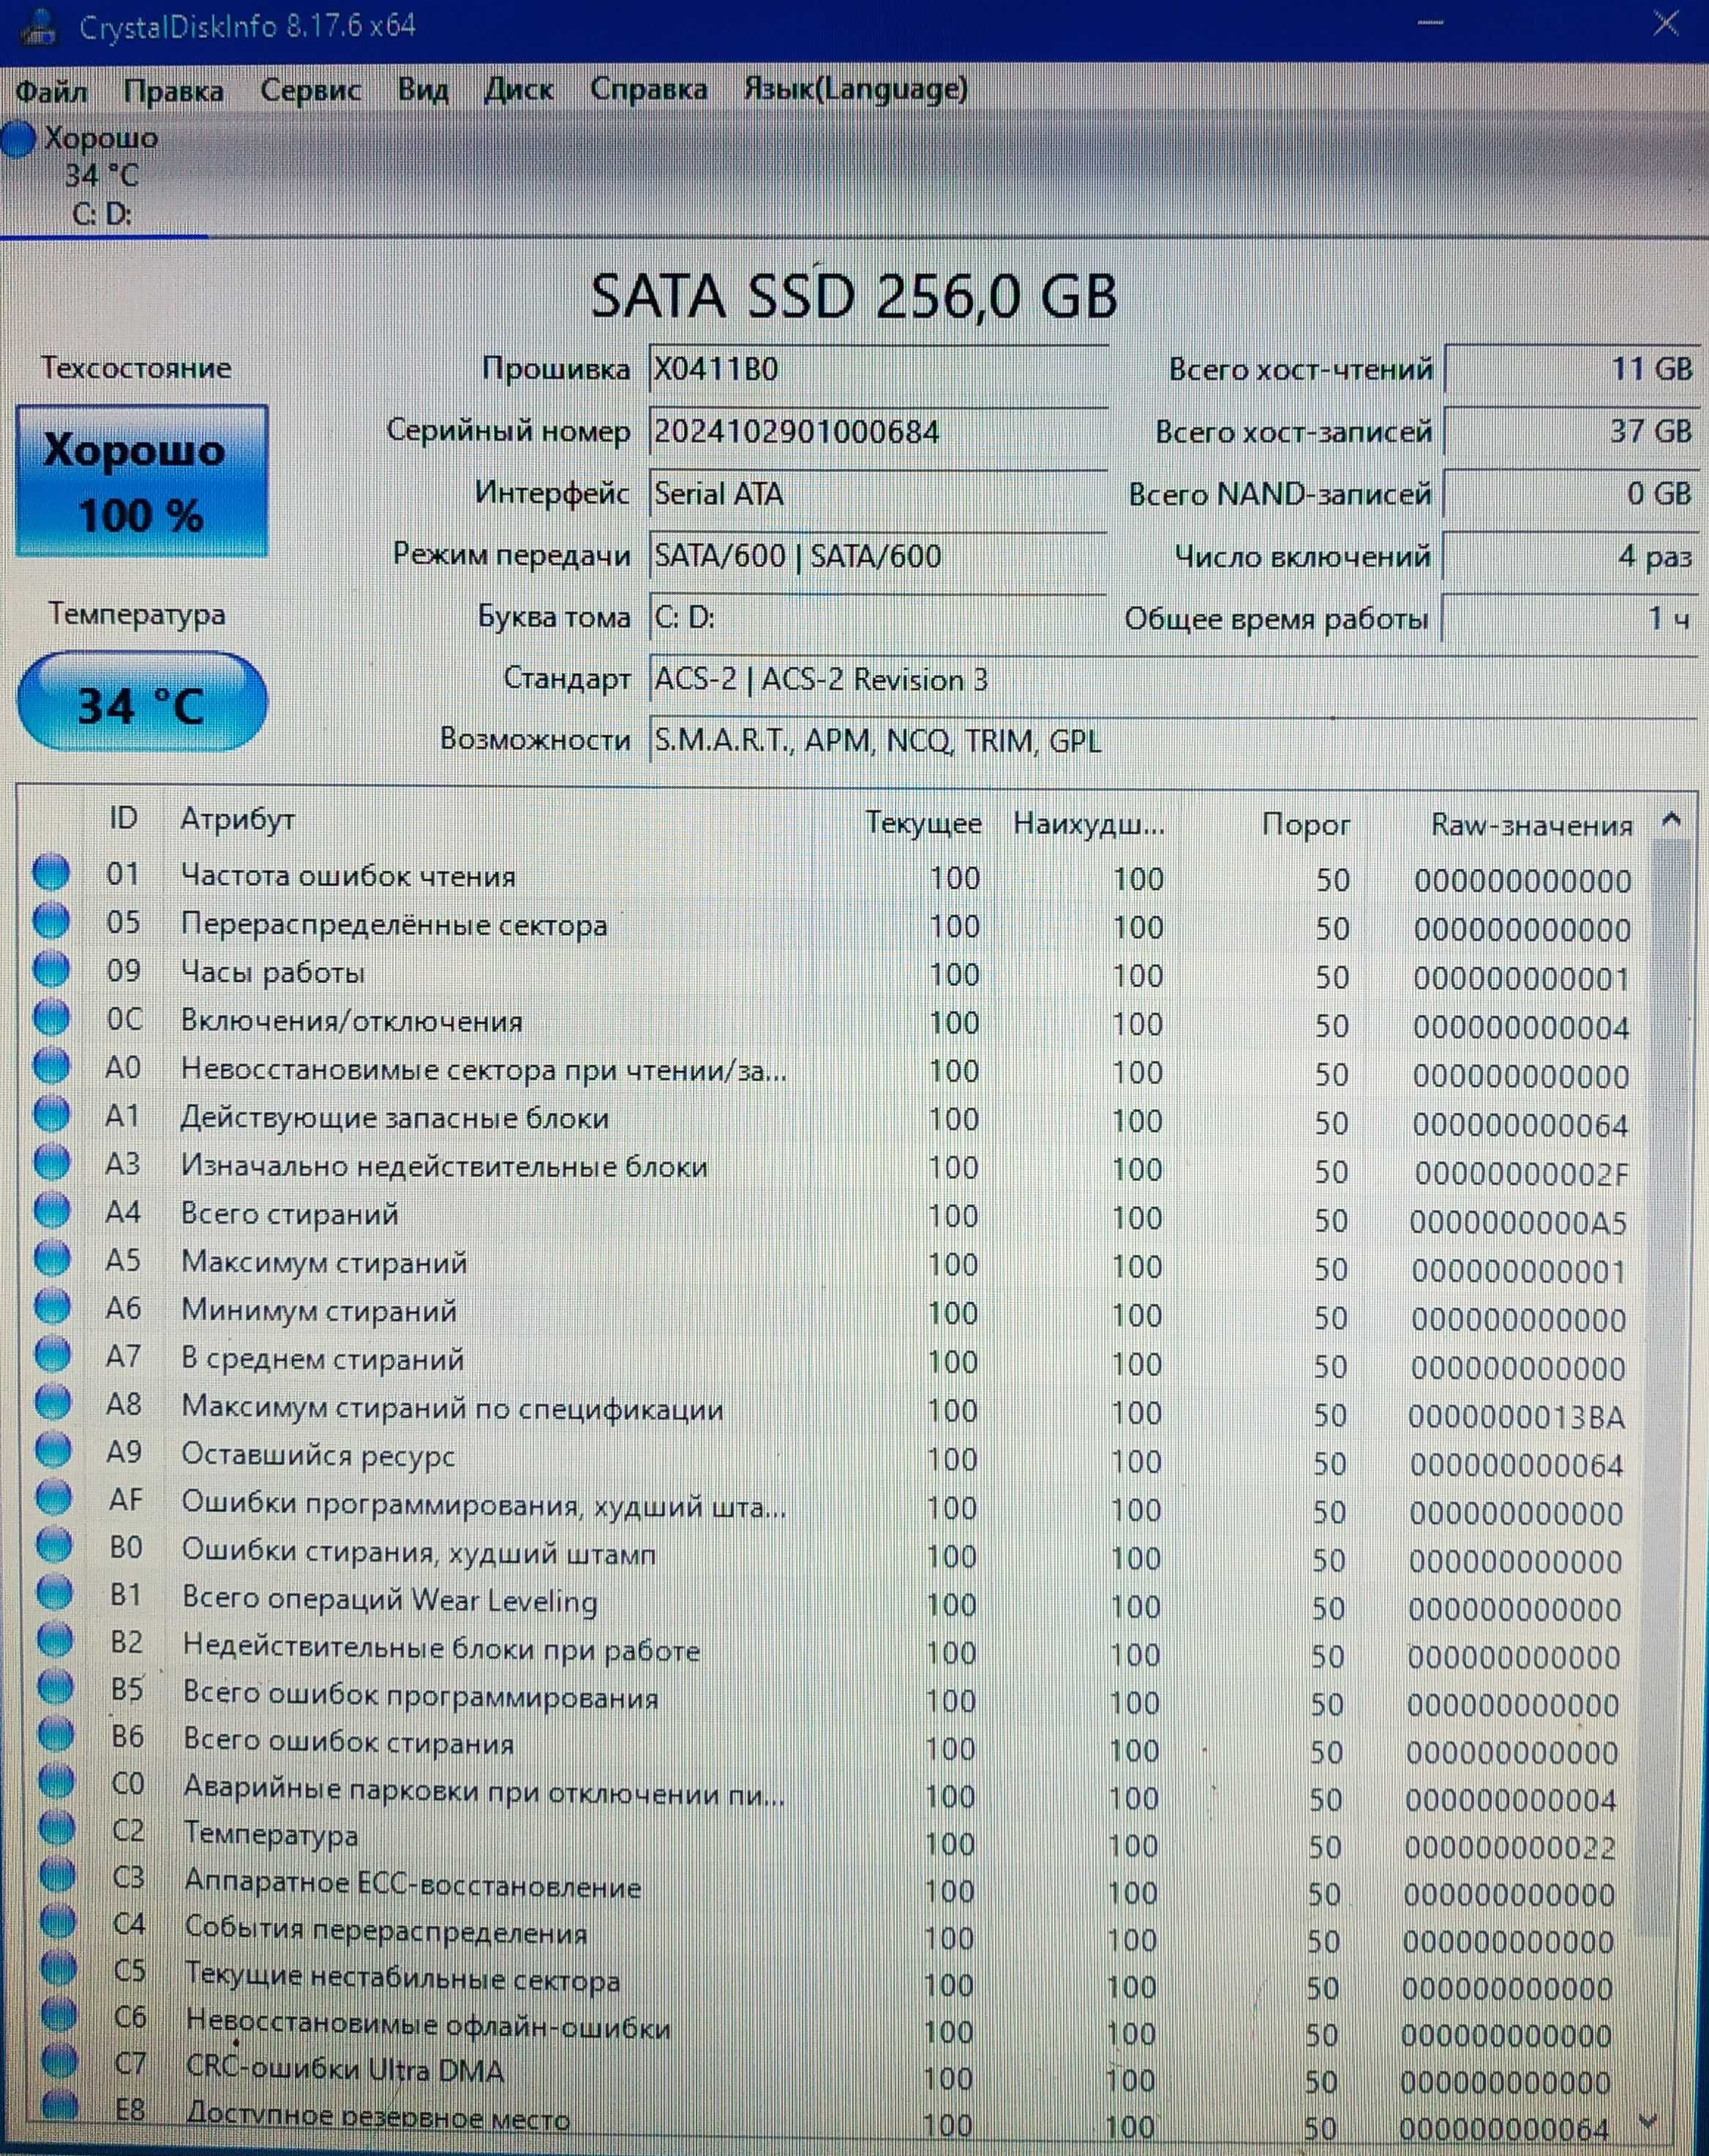Screen dimensions: 1709x2156
Task: Click the scroll down arrow of attribute list
Action: 1650,2121
